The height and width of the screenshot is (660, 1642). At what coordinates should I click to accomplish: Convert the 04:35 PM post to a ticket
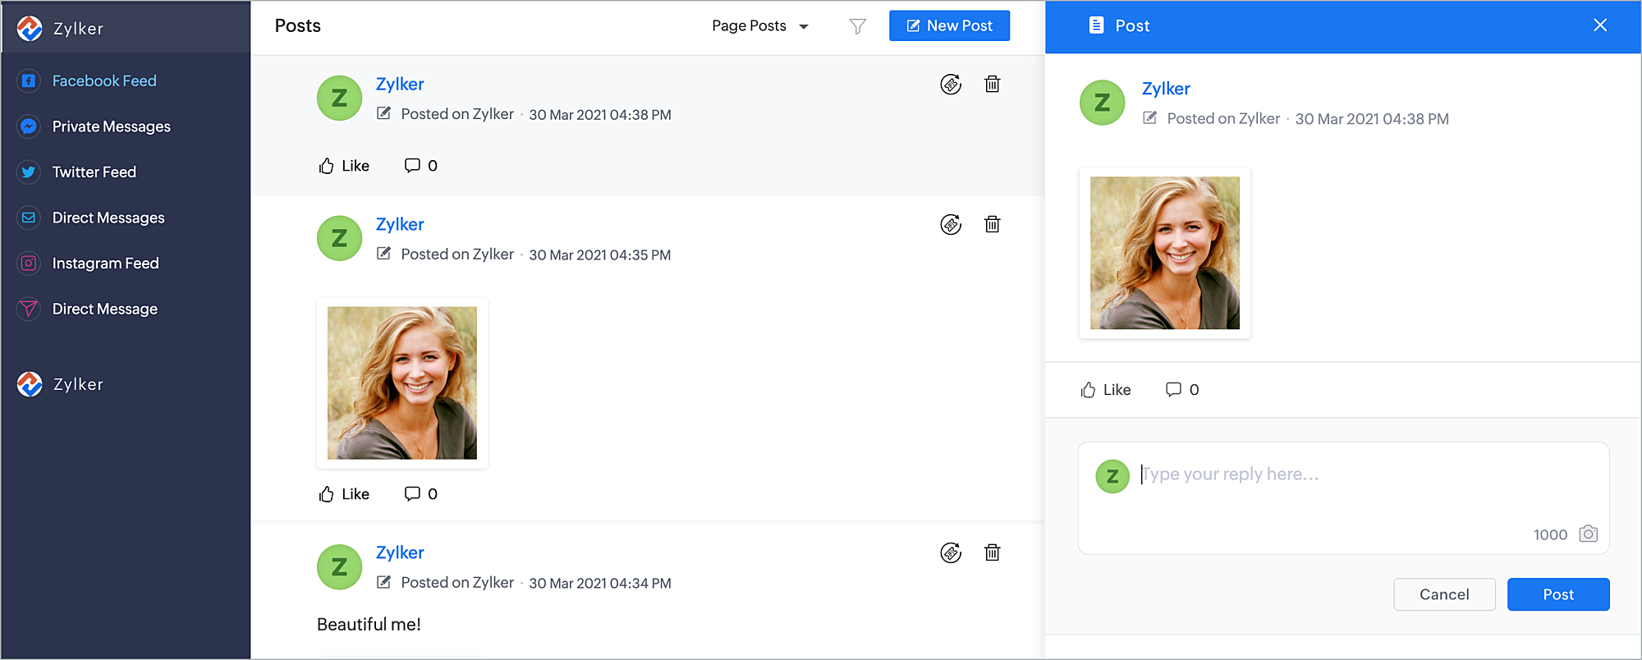(x=951, y=225)
